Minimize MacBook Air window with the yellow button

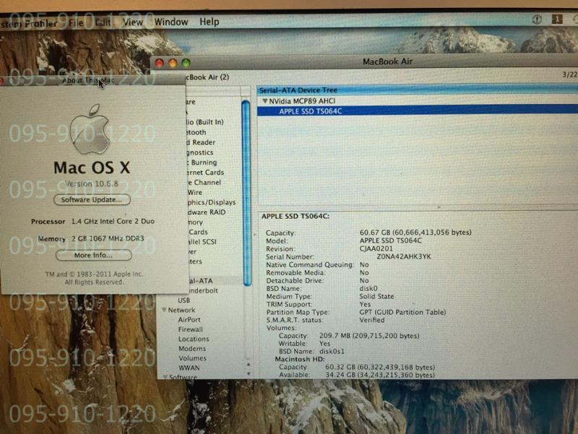point(173,63)
